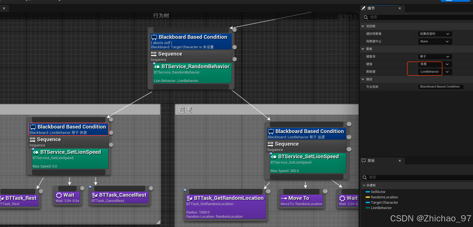The image size is (473, 227).
Task: Select the Target Character blackboard key
Action: pos(384,203)
